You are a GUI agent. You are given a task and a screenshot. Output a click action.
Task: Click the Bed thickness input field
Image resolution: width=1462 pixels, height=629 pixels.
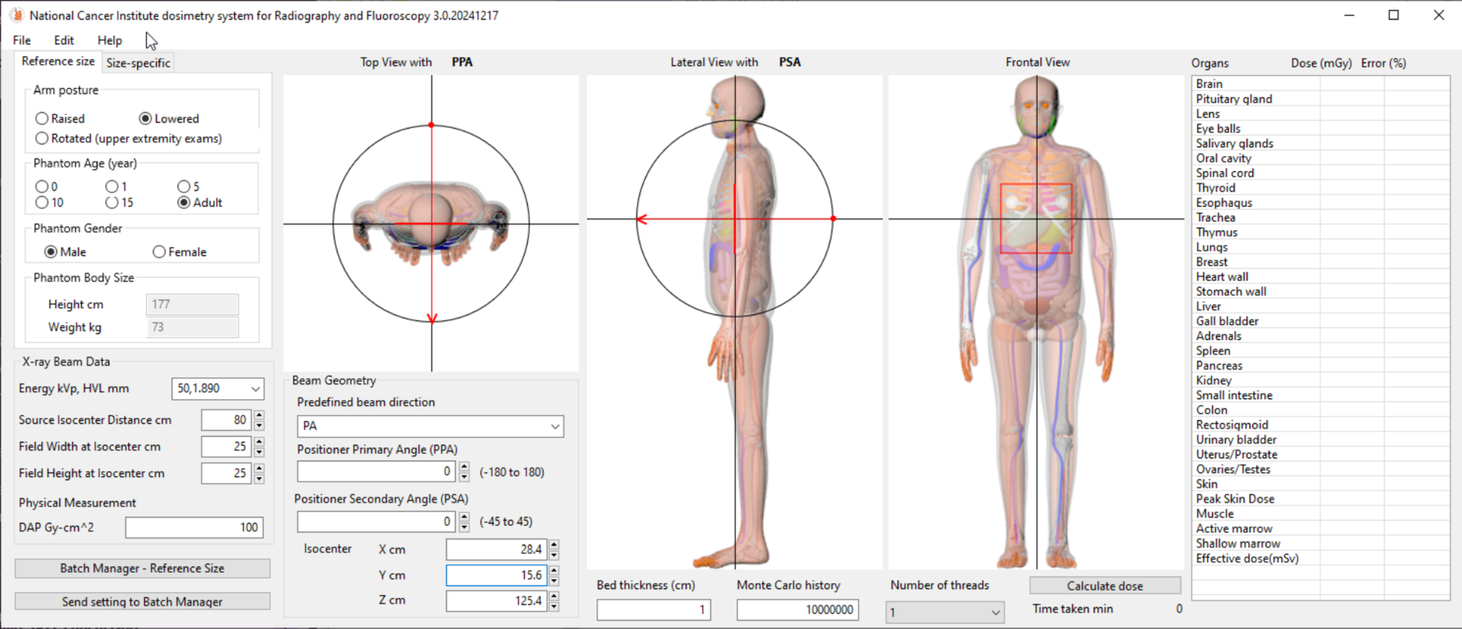pos(654,610)
